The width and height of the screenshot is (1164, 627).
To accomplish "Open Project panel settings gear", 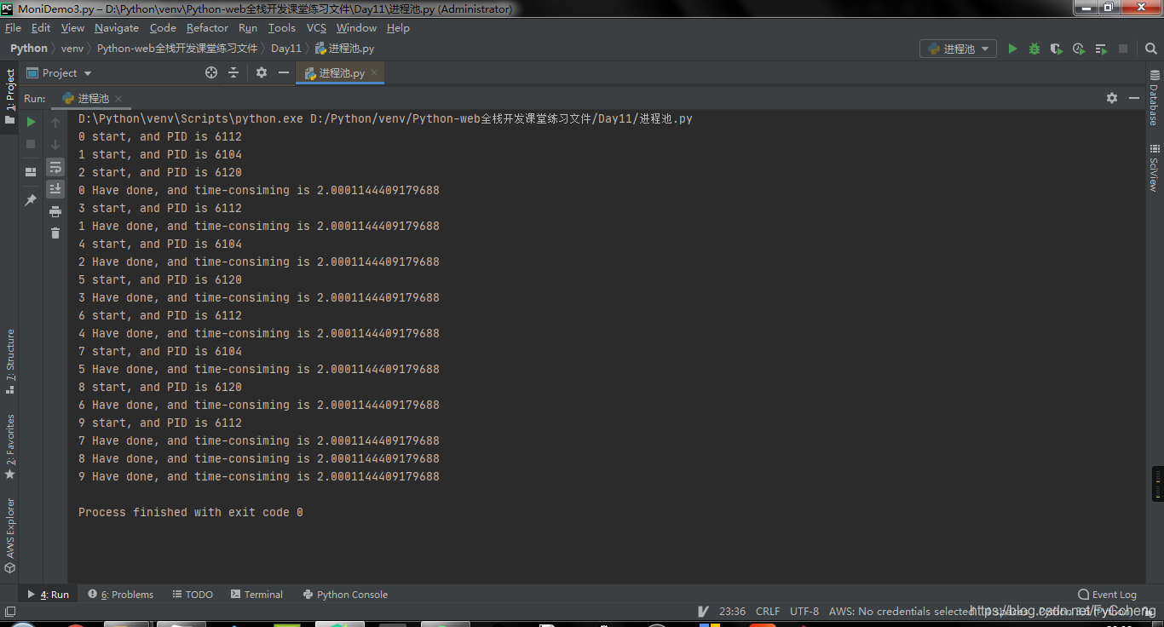I will (x=262, y=73).
